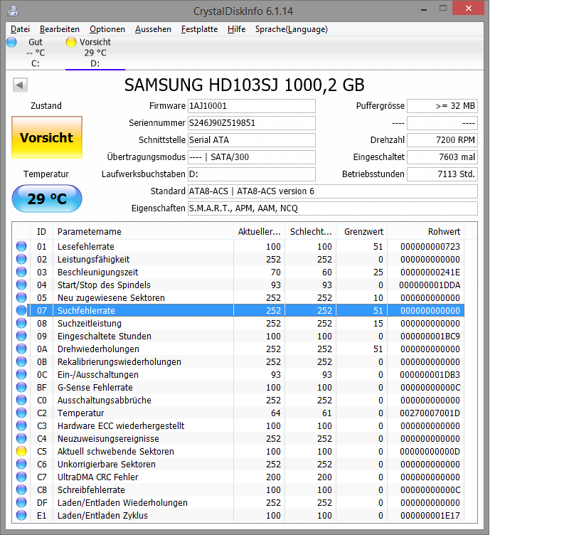Click raw value 00270007001D in Temperatur row
This screenshot has width=569, height=535.
(430, 413)
